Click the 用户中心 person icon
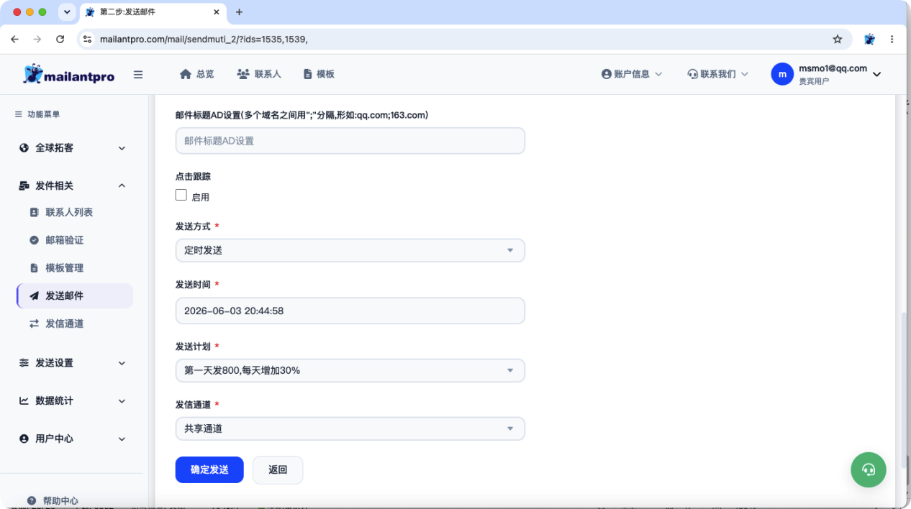This screenshot has width=911, height=509. coord(24,439)
